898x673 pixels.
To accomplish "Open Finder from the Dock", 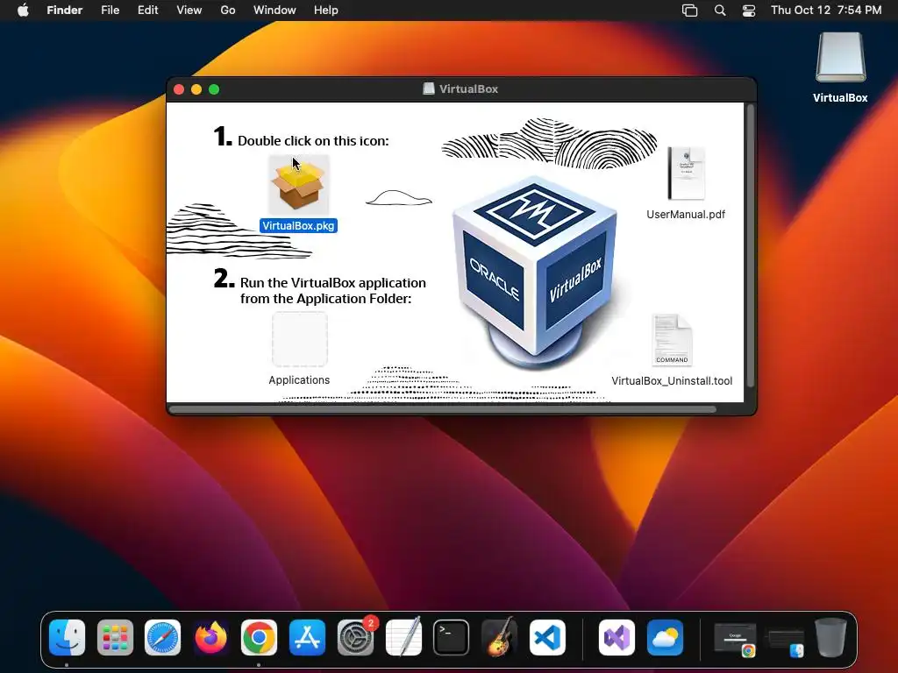I will [x=67, y=638].
